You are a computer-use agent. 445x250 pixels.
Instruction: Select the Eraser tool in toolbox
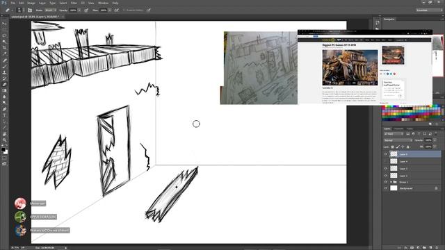coord(4,85)
